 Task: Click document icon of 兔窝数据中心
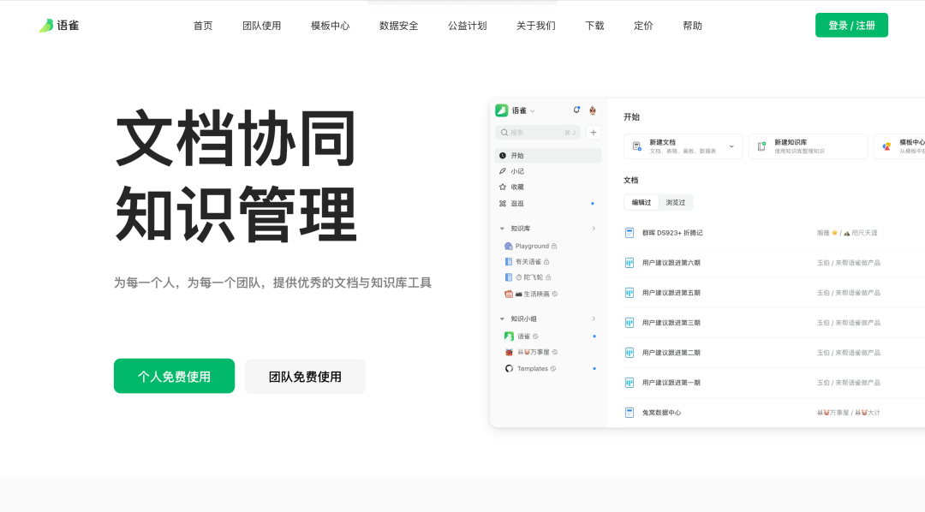(630, 413)
